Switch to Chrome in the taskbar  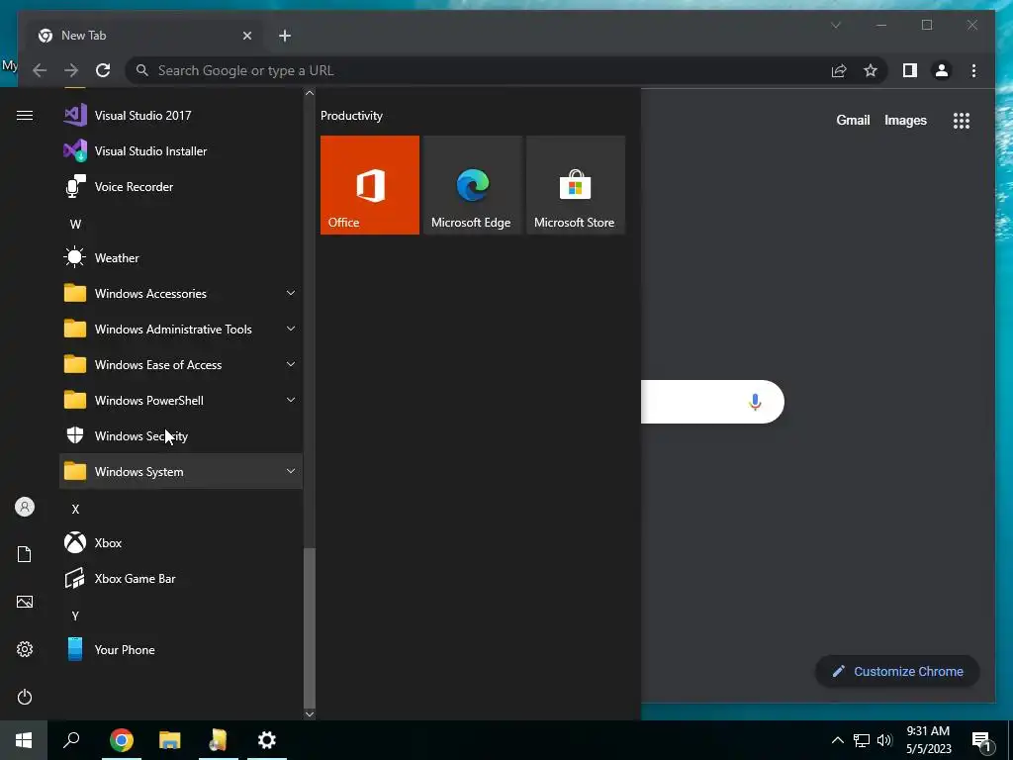[122, 740]
